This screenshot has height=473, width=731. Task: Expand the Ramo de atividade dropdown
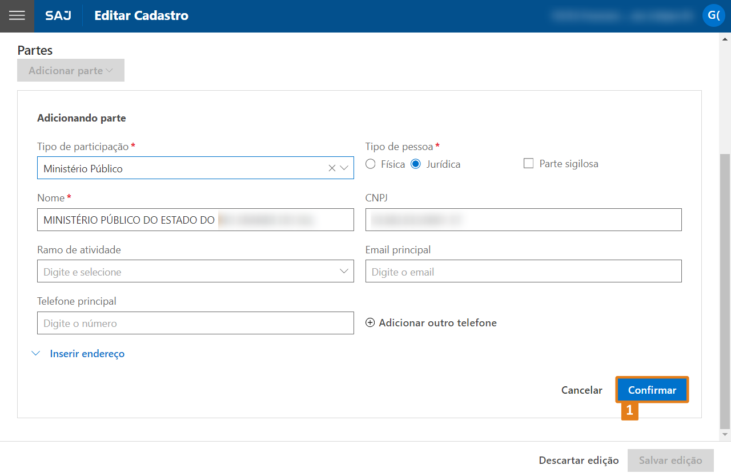pos(344,272)
